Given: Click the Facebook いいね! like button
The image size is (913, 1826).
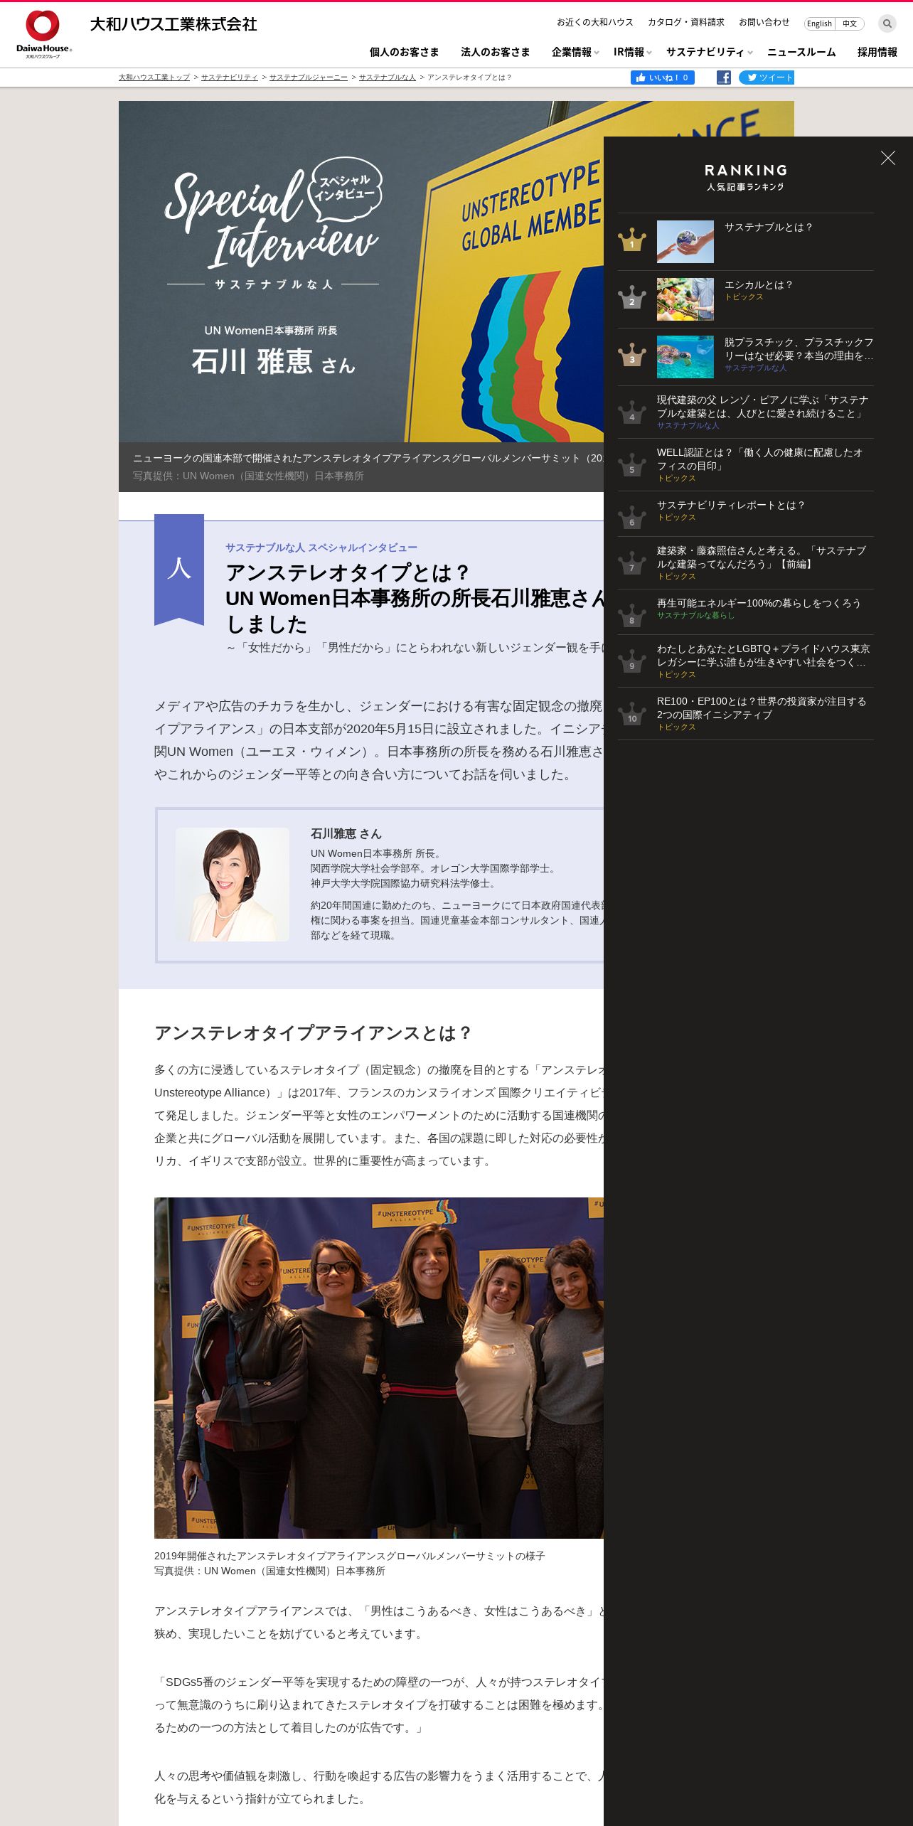Looking at the screenshot, I should [x=662, y=78].
